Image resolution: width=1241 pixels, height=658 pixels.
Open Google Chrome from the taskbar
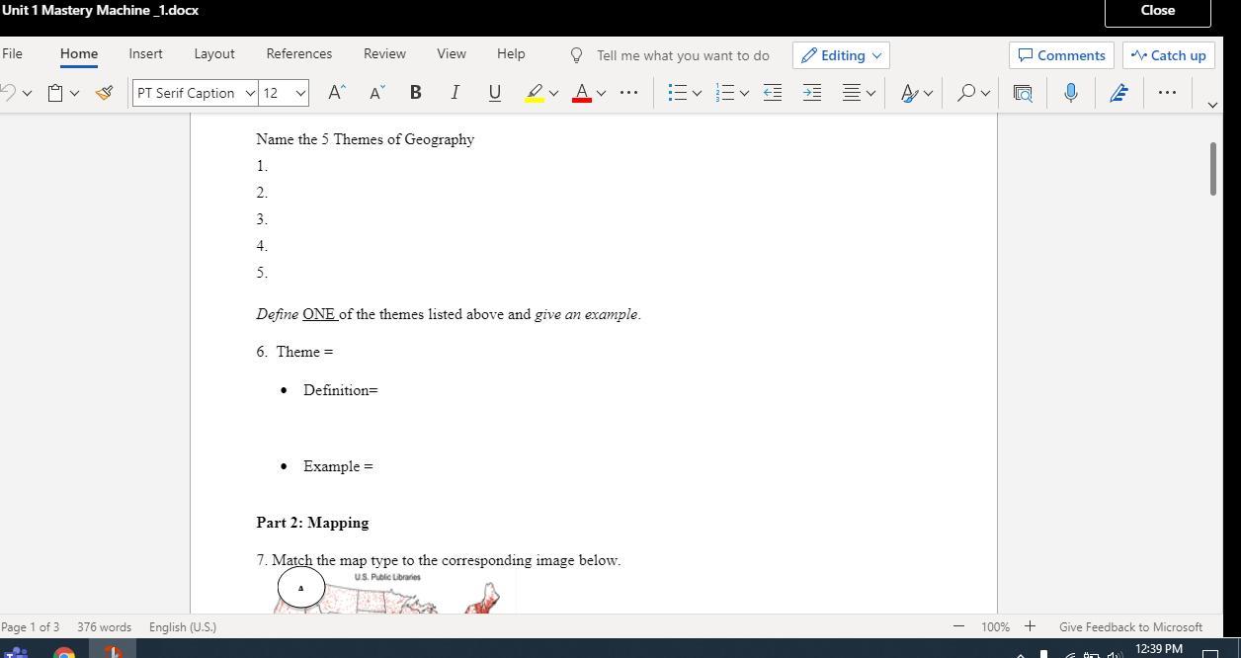[64, 652]
